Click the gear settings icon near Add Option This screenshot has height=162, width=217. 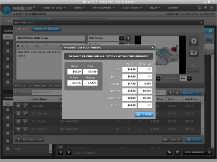tap(177, 93)
